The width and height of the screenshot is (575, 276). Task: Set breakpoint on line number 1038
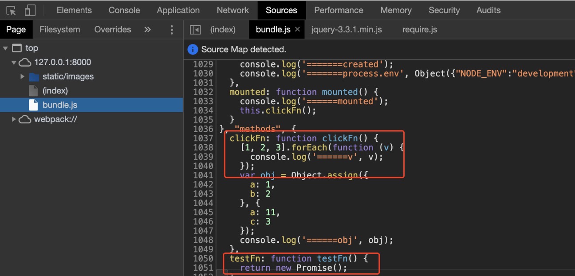click(203, 147)
